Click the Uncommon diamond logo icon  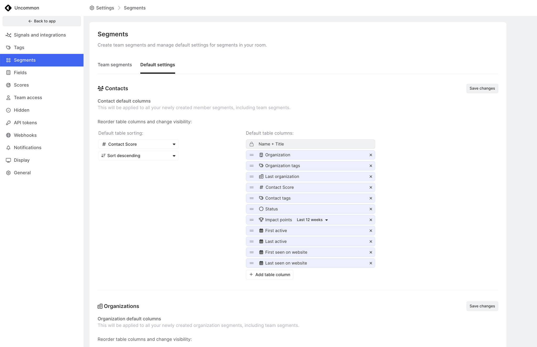click(8, 8)
